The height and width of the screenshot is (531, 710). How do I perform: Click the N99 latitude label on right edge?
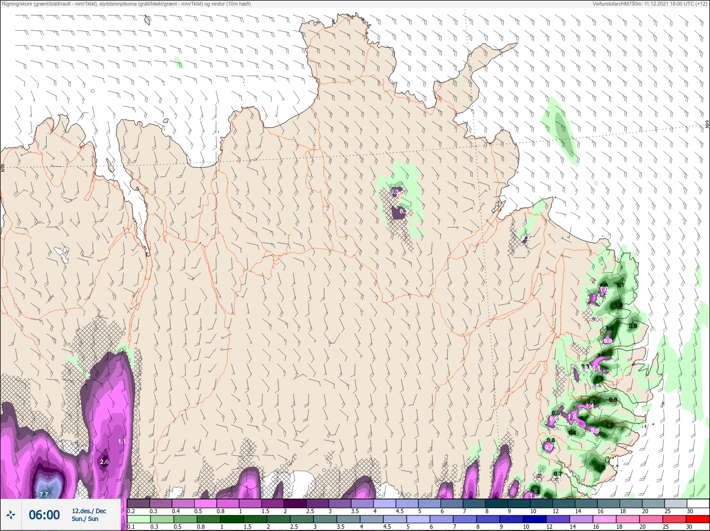coord(707,125)
